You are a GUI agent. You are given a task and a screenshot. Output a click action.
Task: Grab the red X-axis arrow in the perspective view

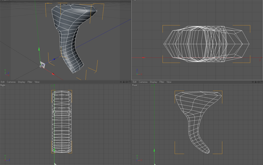(53, 74)
